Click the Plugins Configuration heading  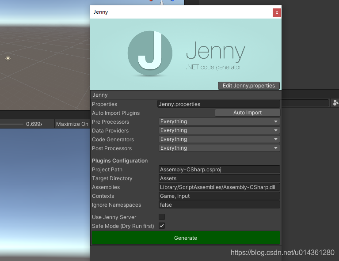(120, 161)
